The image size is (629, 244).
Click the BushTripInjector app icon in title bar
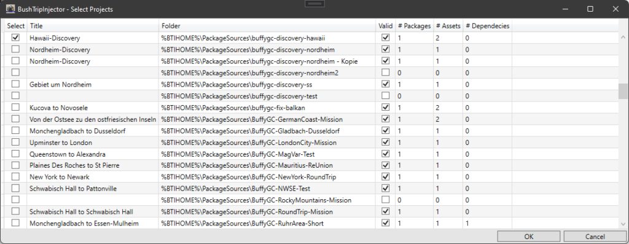tap(11, 9)
